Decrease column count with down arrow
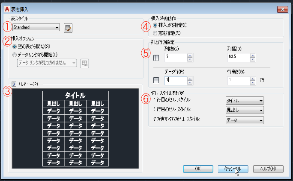The image size is (293, 181). pyautogui.click(x=190, y=60)
